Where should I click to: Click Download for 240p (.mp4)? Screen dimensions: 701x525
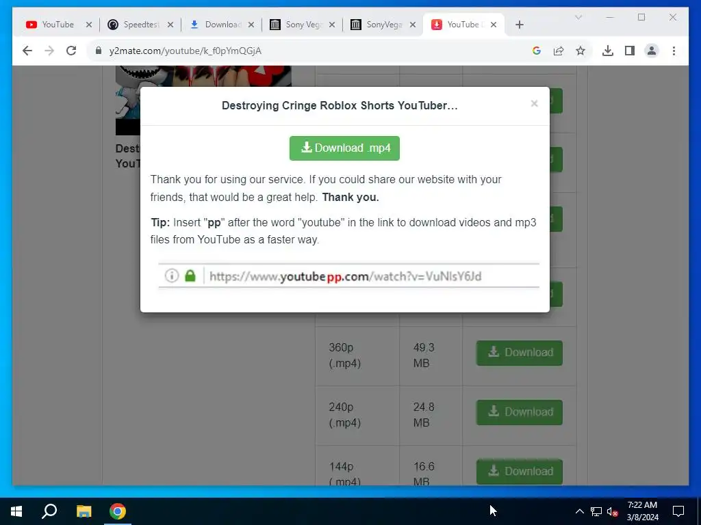coord(520,412)
